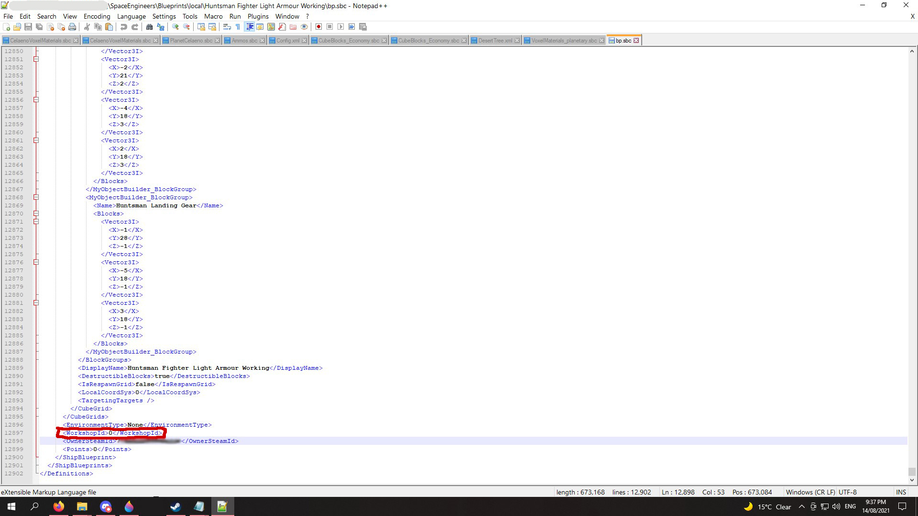Switch to the PlanetCelaeno.sbc tab

click(x=191, y=41)
